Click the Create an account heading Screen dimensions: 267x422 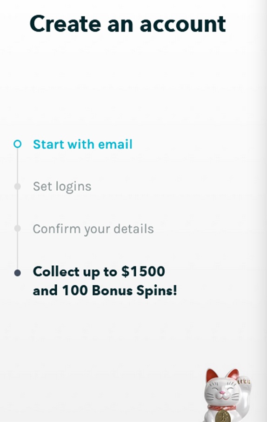pos(128,24)
